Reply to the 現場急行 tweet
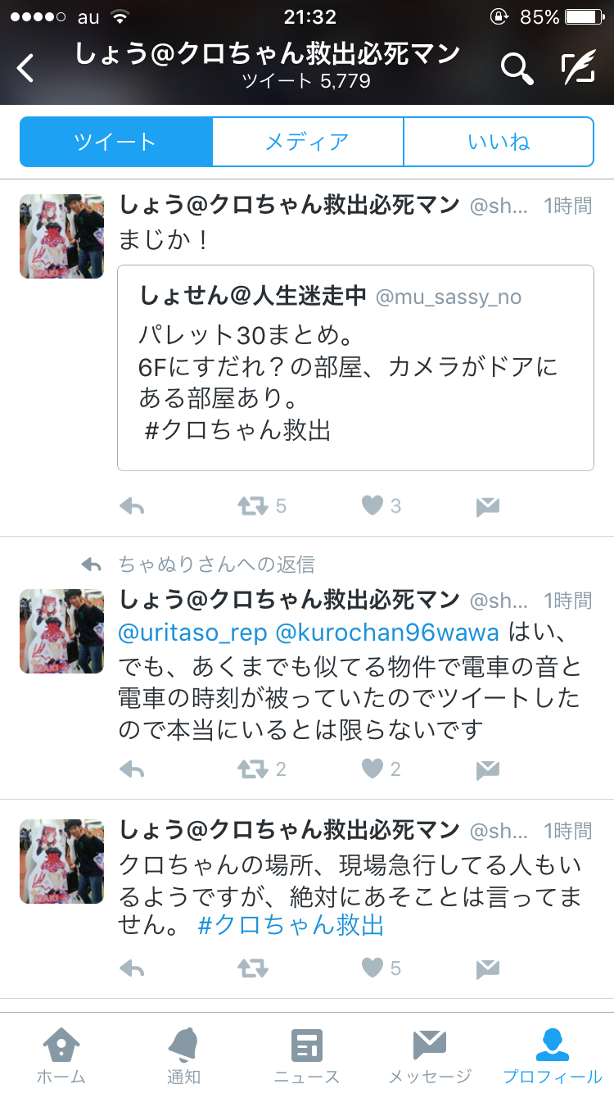The height and width of the screenshot is (1093, 614). [132, 968]
